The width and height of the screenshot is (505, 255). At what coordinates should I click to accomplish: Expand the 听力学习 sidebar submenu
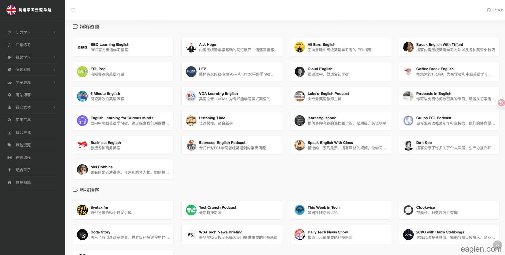tap(54, 32)
